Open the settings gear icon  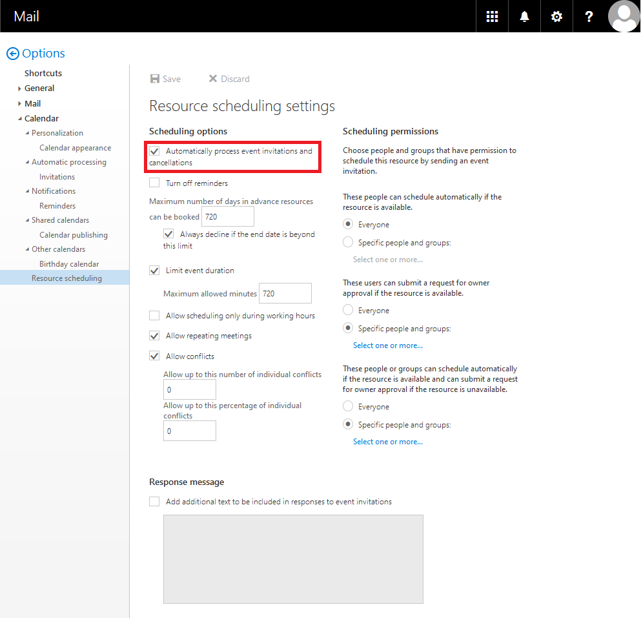[556, 17]
